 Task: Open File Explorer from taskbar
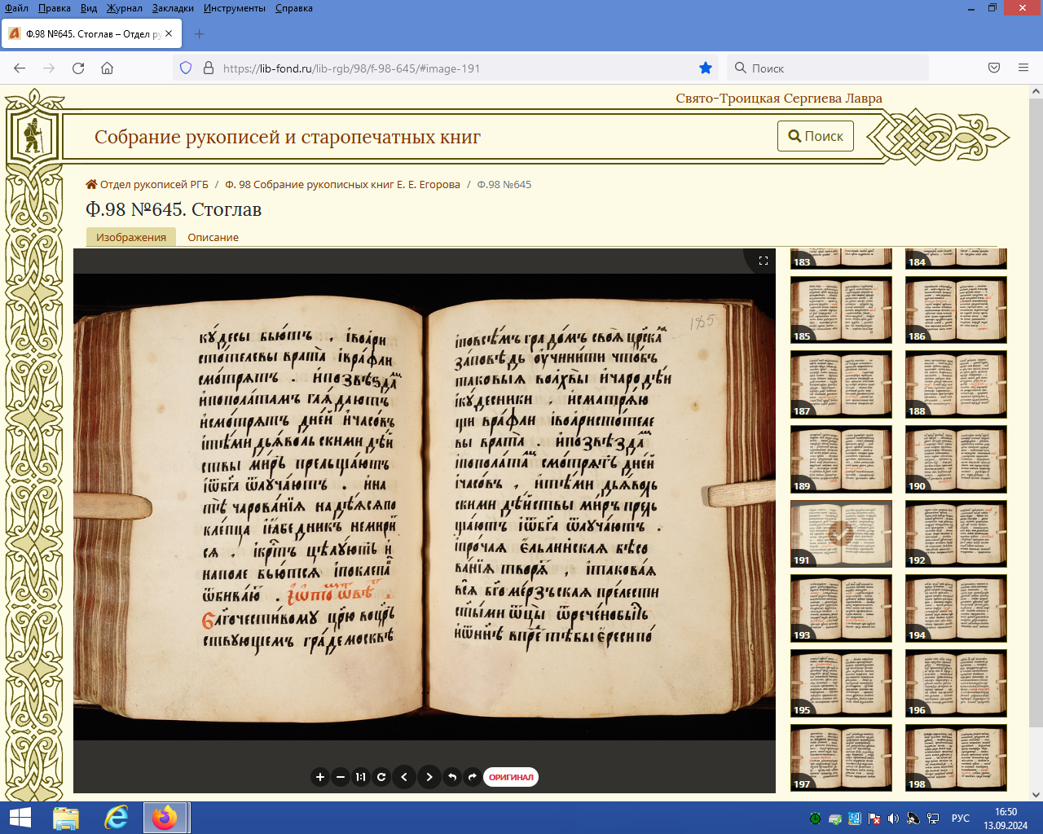click(66, 818)
